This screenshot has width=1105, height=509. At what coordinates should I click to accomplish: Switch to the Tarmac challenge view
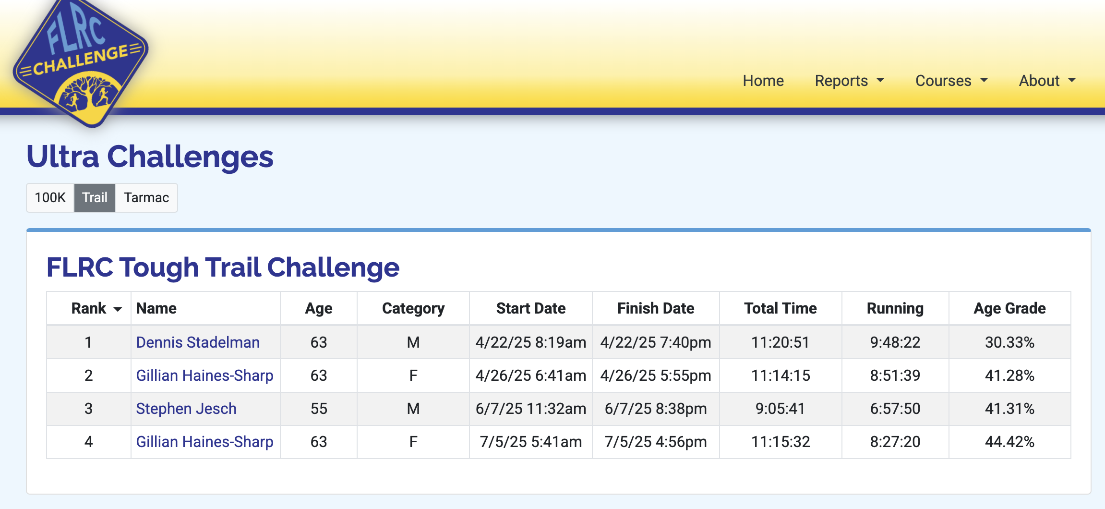pos(146,197)
